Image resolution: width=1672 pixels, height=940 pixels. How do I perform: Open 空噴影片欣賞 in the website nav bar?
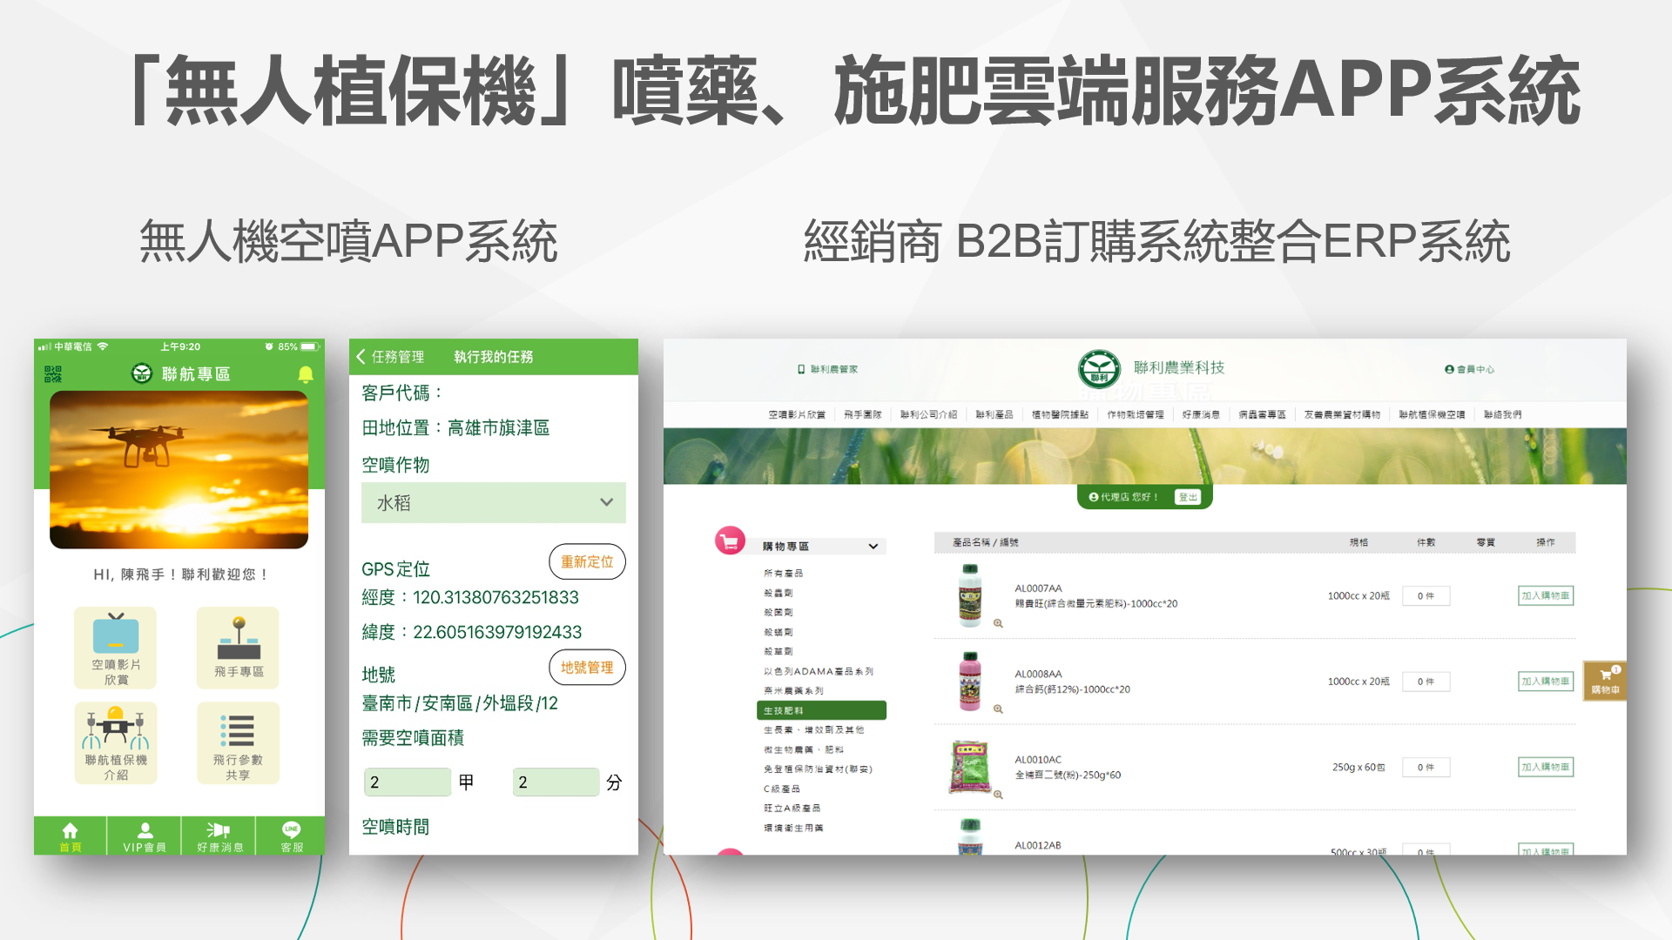[797, 414]
